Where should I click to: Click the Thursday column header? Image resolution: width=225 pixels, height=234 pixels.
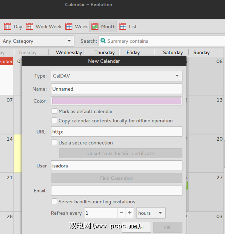(x=105, y=53)
